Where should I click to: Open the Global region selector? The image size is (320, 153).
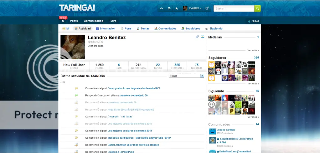point(253,21)
